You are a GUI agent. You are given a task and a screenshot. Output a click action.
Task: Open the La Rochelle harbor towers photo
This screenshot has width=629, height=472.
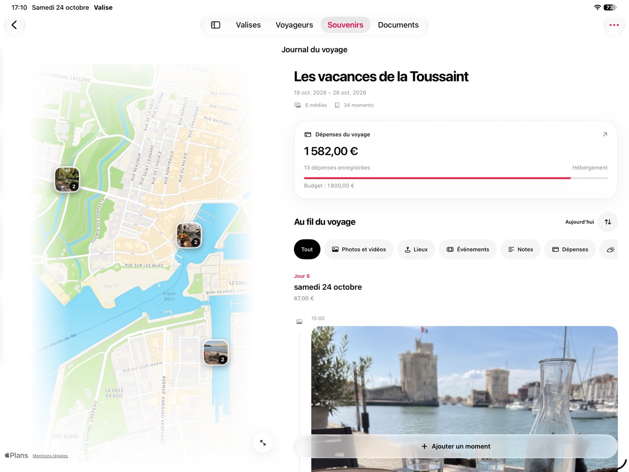pyautogui.click(x=464, y=399)
